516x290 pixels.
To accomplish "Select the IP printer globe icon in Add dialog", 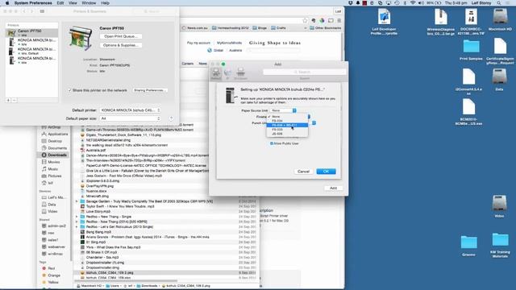I will 227,73.
